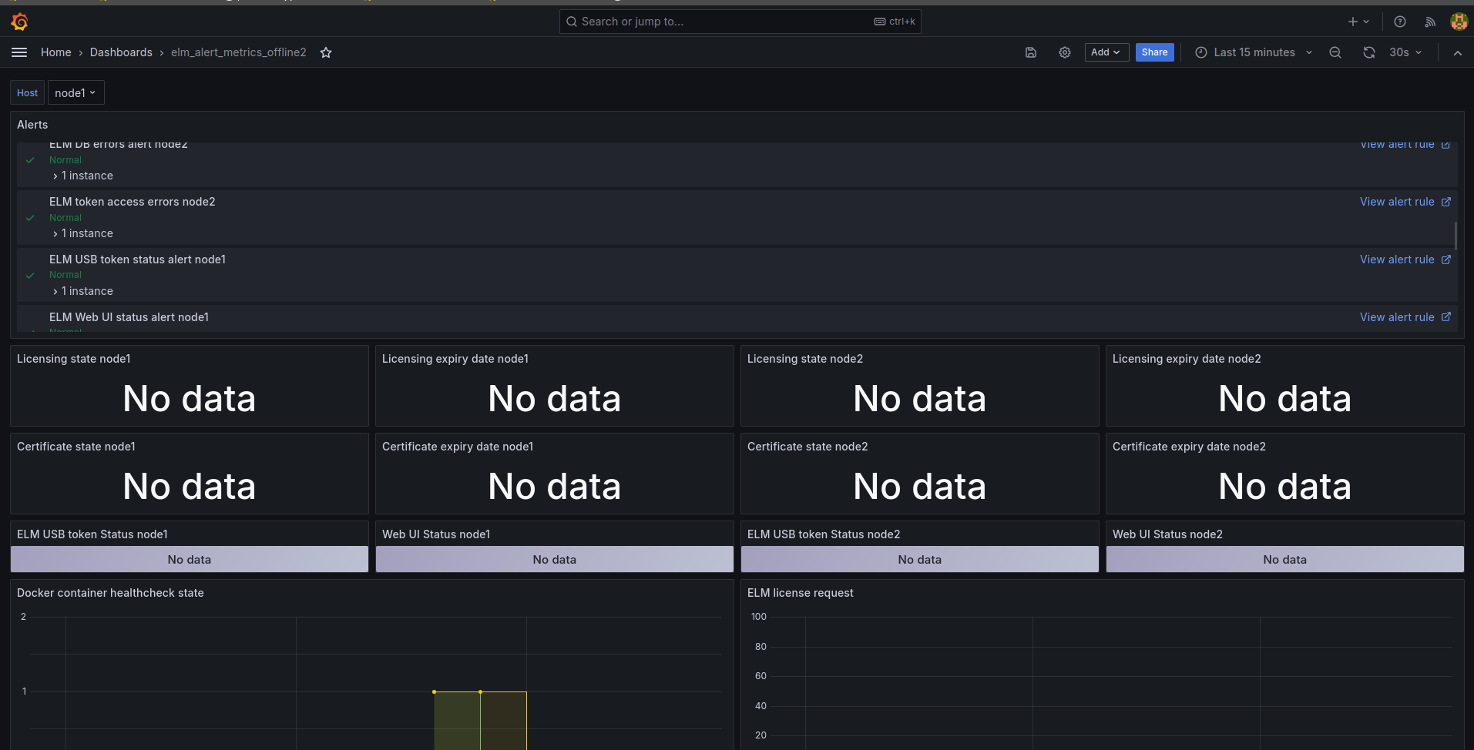Open the news feed icon
The image size is (1474, 750).
(x=1430, y=22)
